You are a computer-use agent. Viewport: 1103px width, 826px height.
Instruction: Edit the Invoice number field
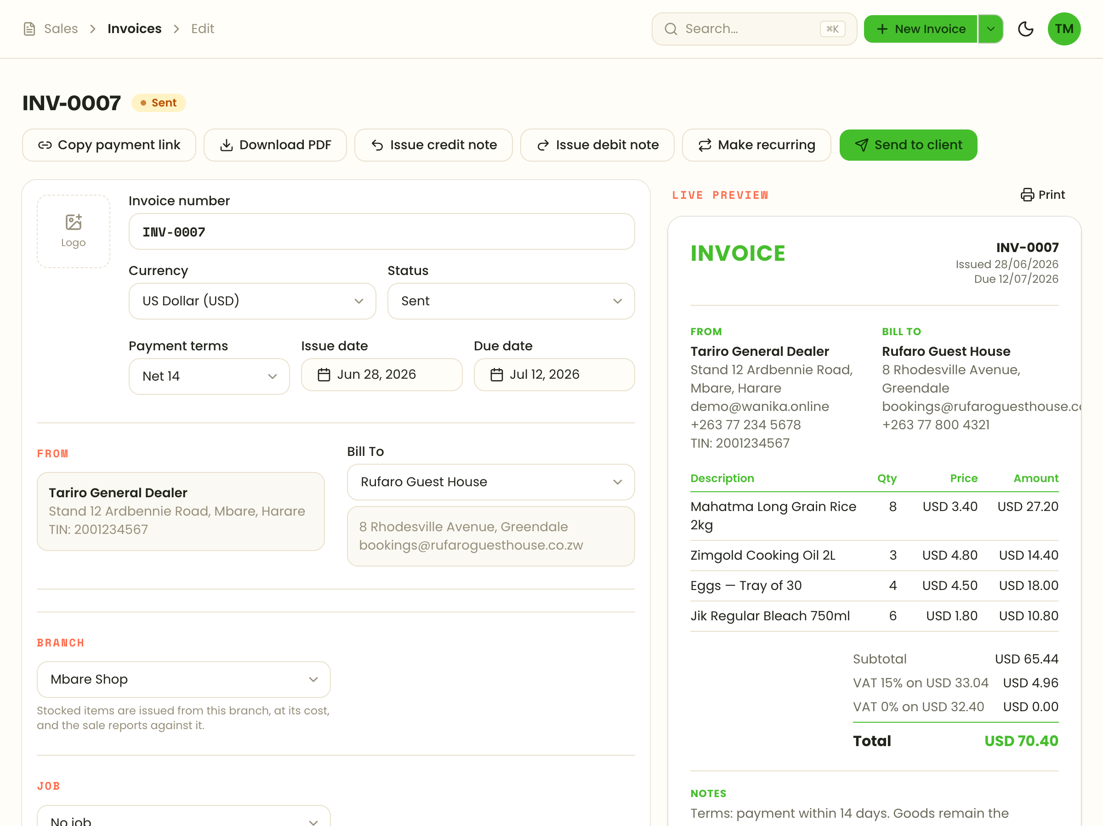(381, 232)
